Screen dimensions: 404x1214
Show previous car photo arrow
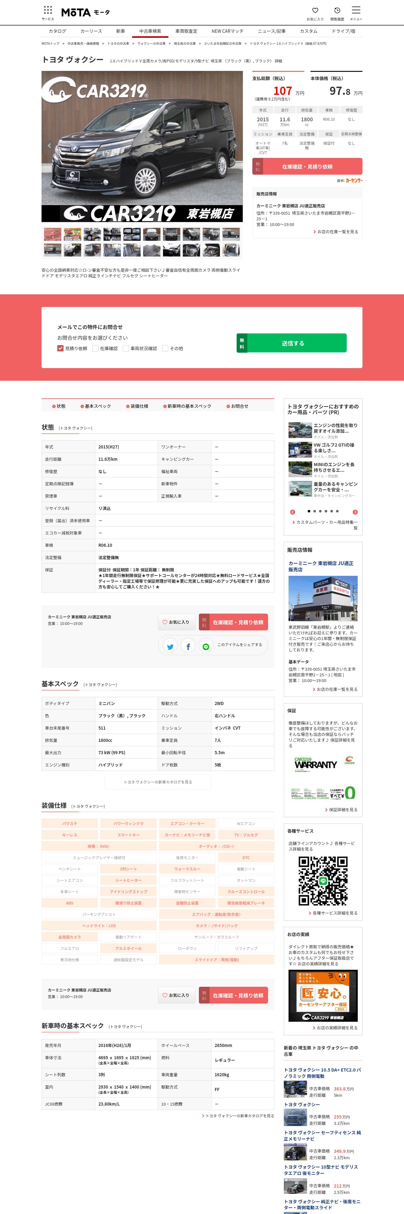[49, 146]
